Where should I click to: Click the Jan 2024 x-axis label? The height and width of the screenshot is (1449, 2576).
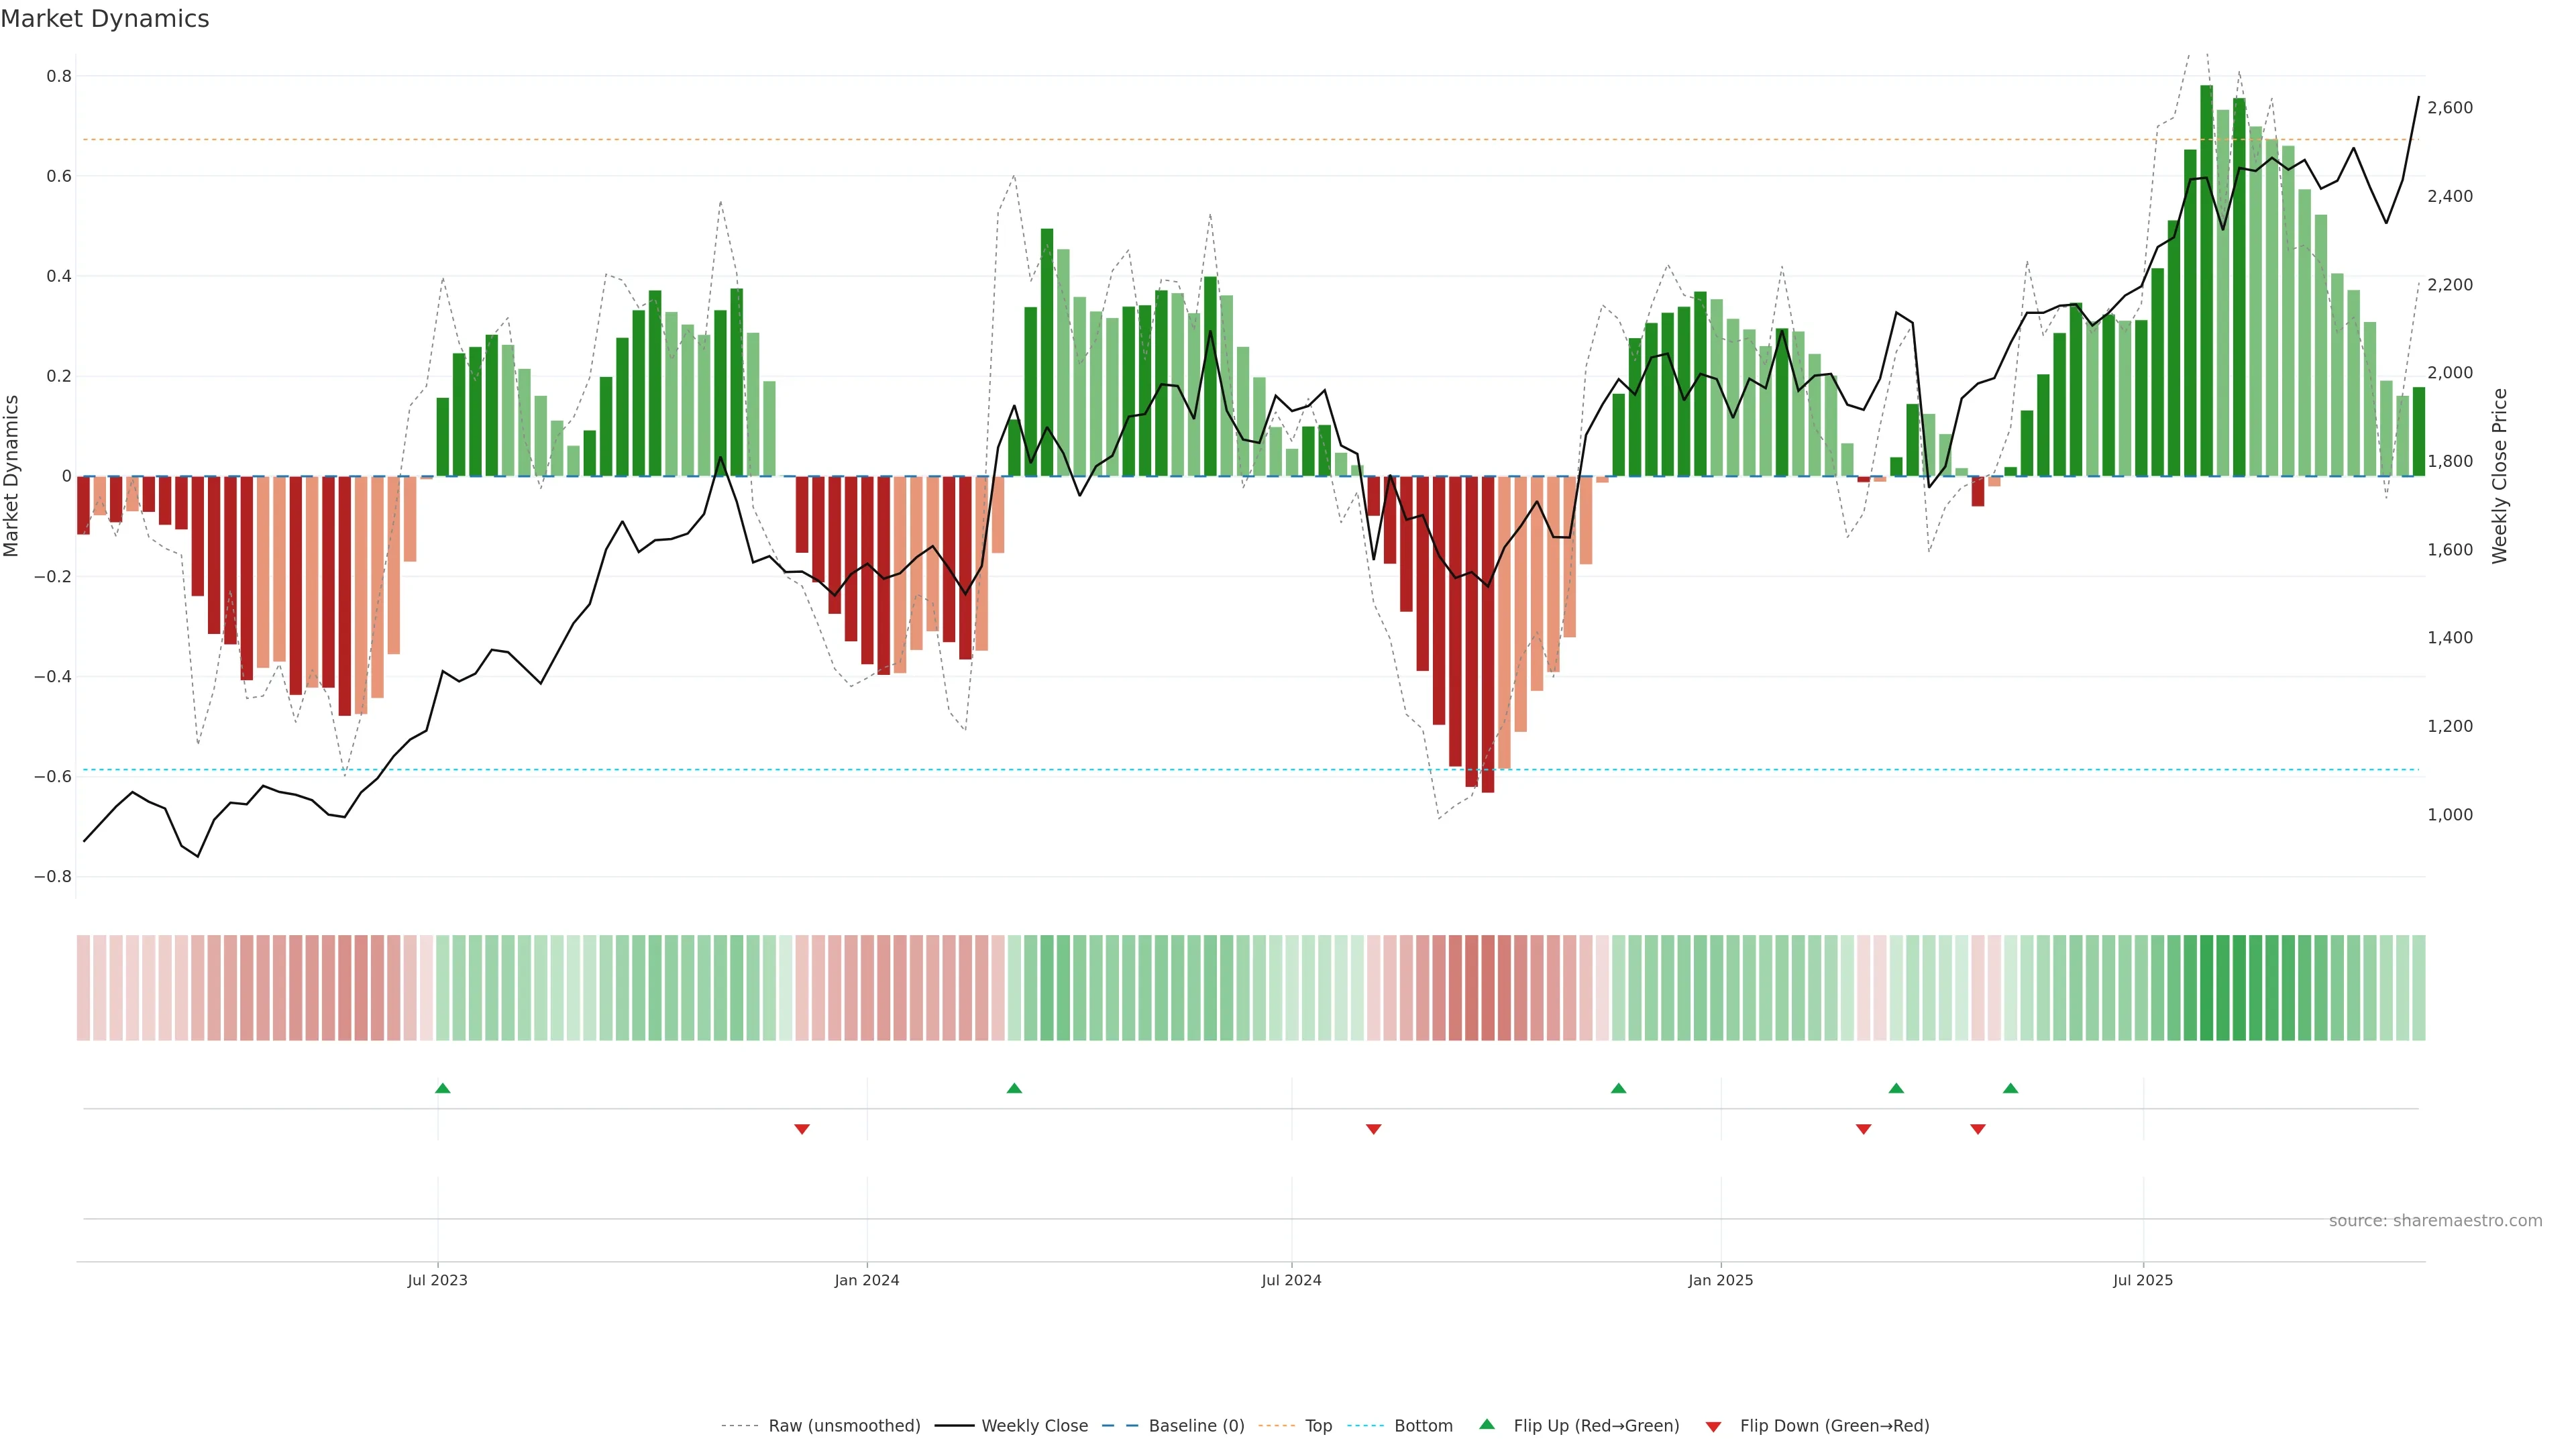(x=867, y=1280)
